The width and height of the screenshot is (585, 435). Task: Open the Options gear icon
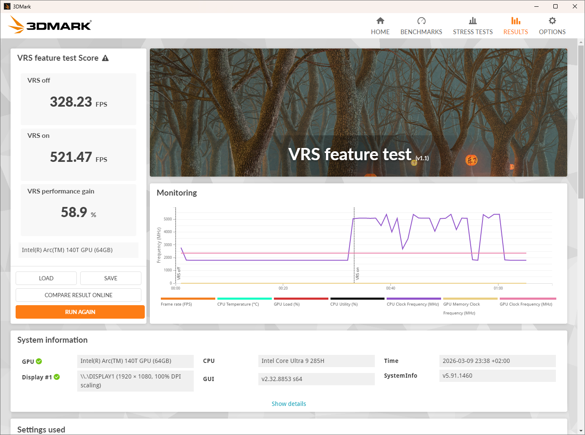pyautogui.click(x=552, y=21)
